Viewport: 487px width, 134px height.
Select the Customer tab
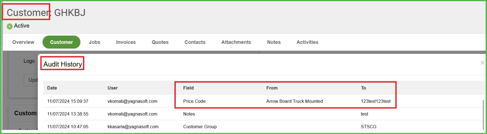61,42
